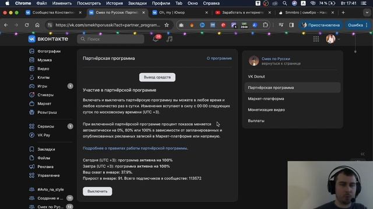Image resolution: width=373 pixels, height=209 pixels.
Task: Open macOS Spotlight search icon
Action: click(x=284, y=3)
